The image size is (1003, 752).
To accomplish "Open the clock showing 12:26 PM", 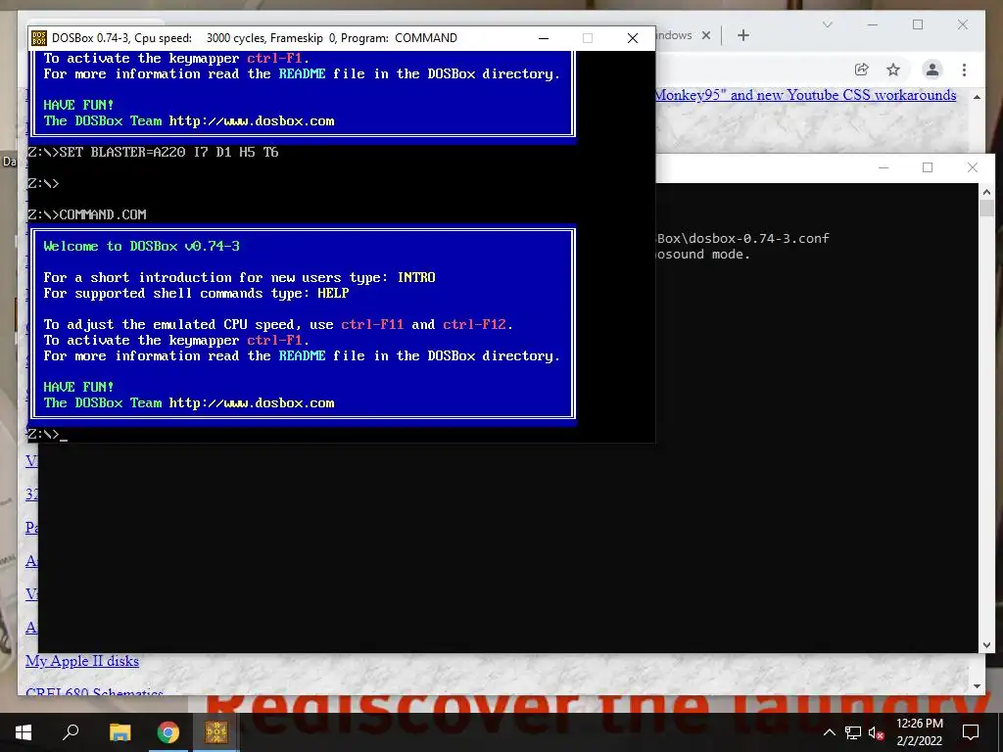I will pyautogui.click(x=919, y=724).
